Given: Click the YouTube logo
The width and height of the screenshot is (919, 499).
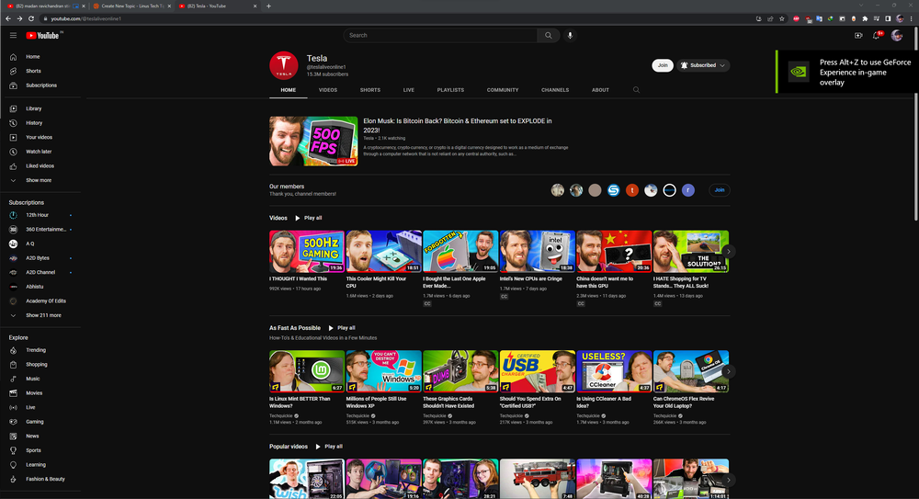Looking at the screenshot, I should [x=42, y=36].
